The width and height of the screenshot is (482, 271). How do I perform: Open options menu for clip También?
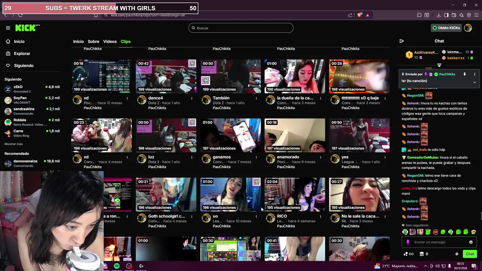(x=256, y=98)
